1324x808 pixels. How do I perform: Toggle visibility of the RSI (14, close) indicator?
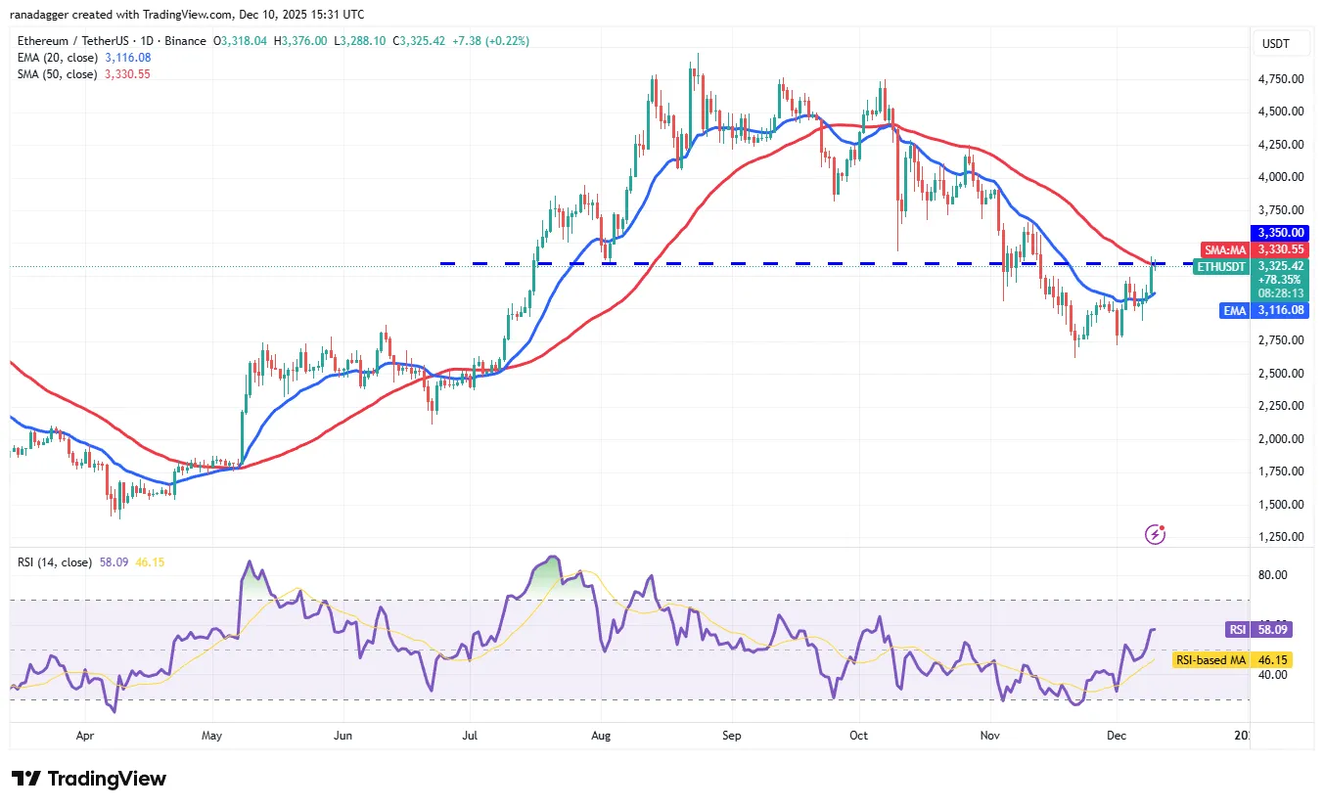pos(54,562)
